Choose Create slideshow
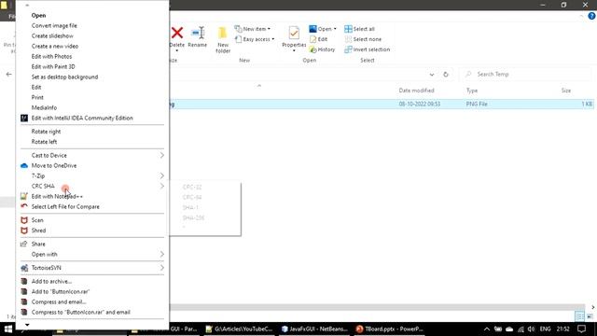The image size is (597, 336). (x=92, y=36)
